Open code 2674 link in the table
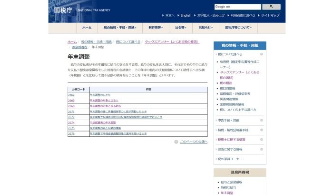 [x=71, y=123]
